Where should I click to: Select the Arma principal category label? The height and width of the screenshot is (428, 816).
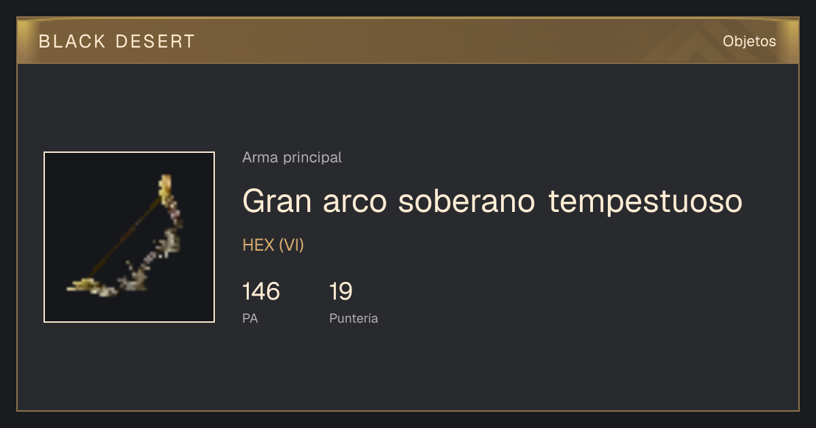(x=292, y=158)
